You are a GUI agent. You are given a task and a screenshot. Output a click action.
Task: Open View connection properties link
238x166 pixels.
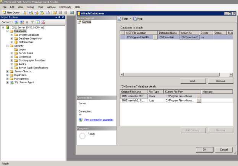[x=99, y=120]
